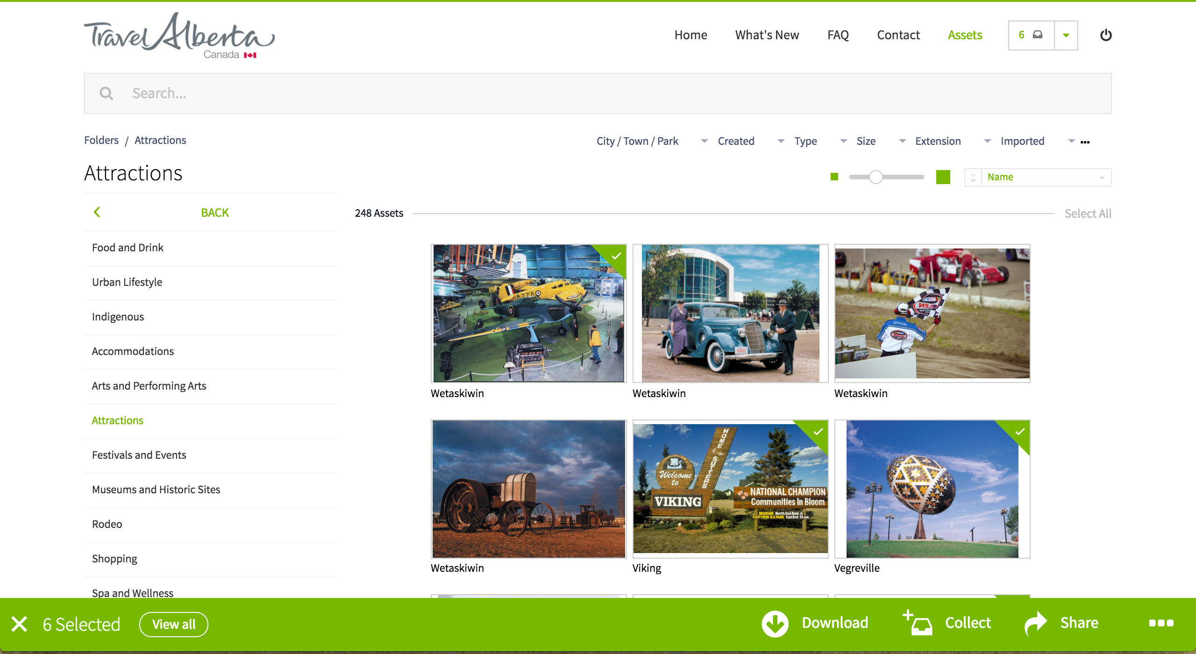The image size is (1196, 654).
Task: Click the Collect tray icon
Action: pos(918,623)
